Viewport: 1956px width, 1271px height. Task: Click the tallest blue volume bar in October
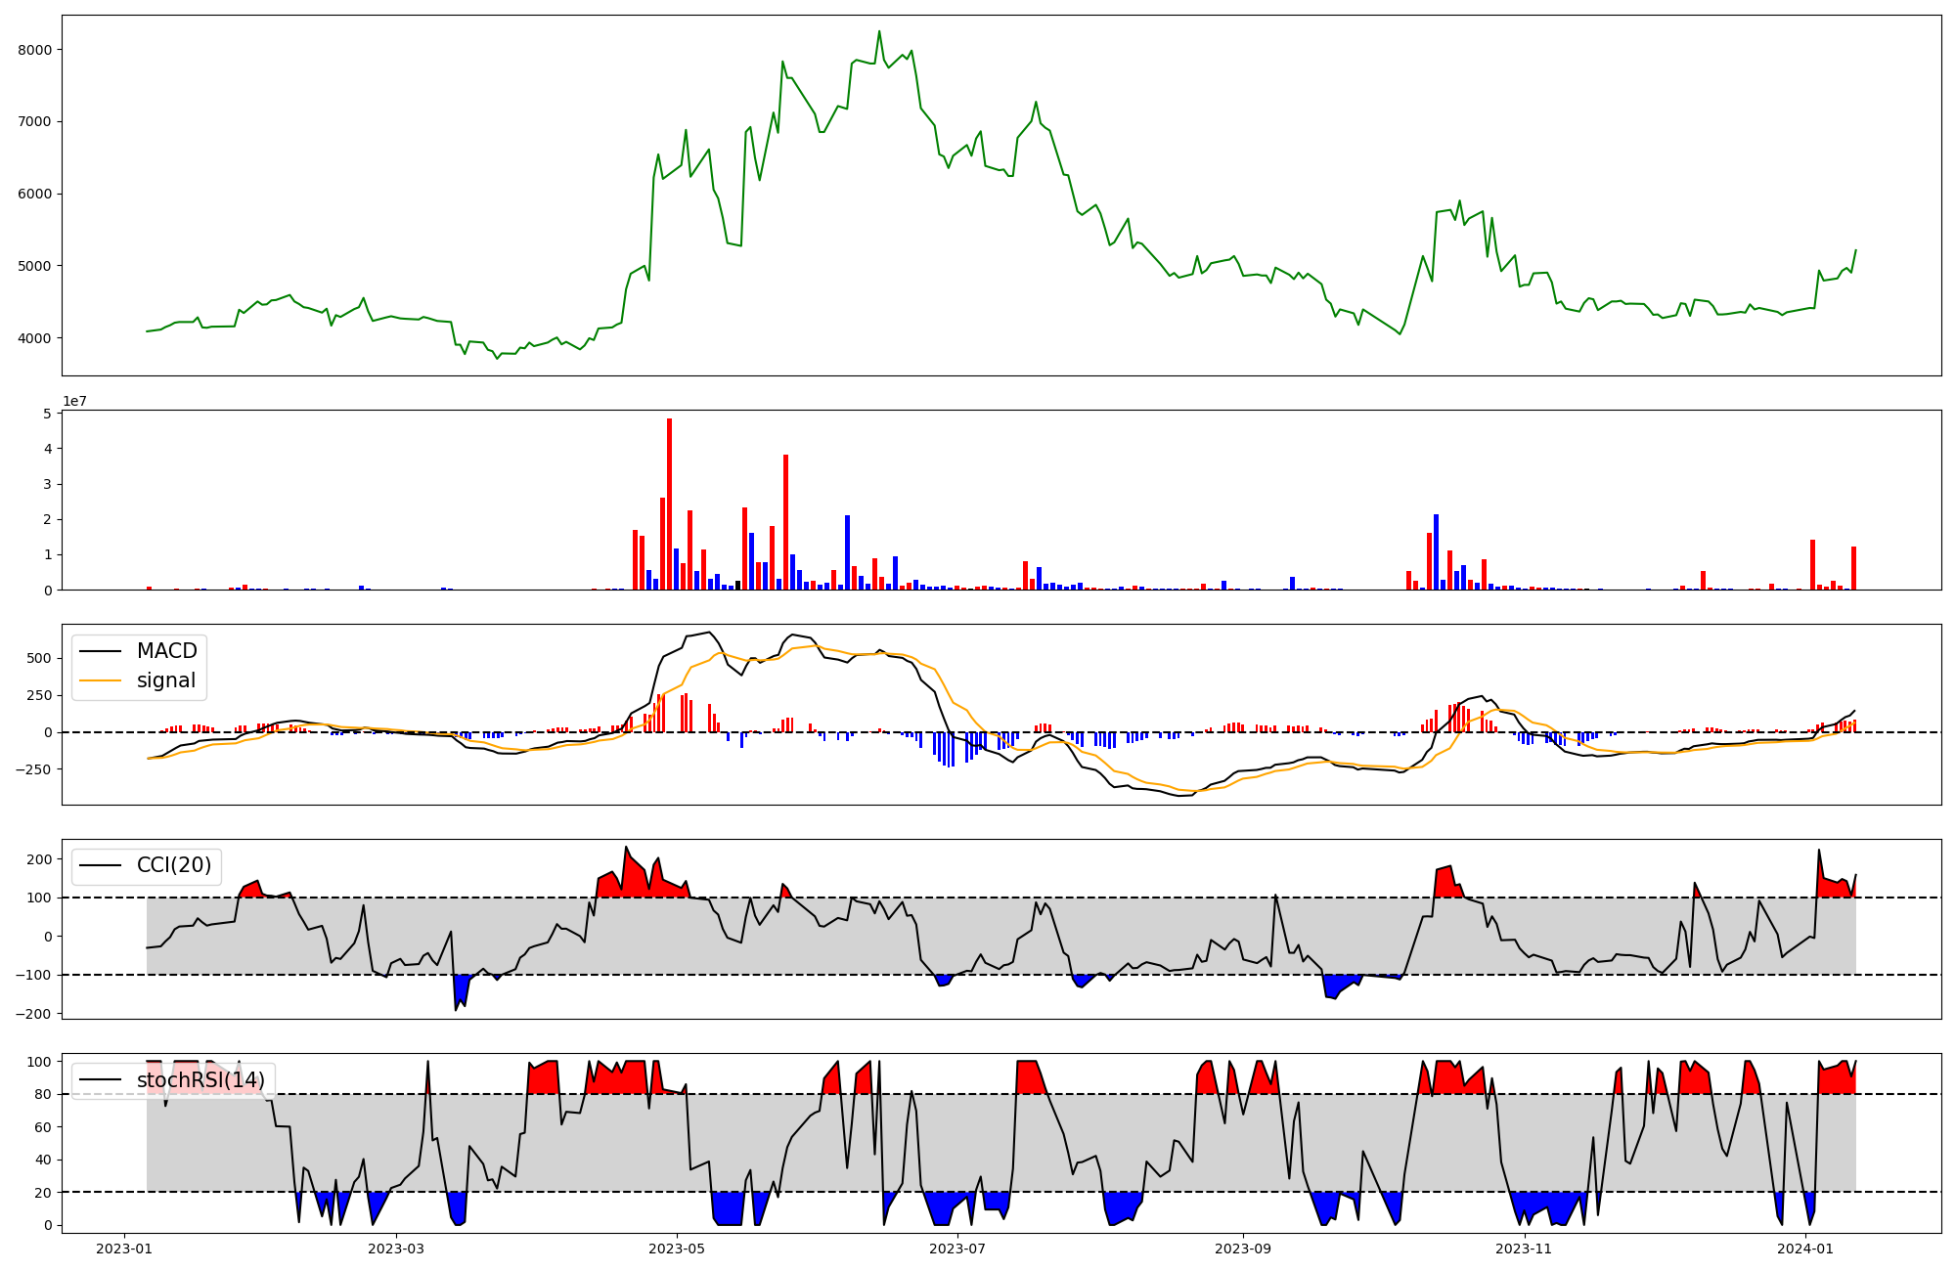pyautogui.click(x=1436, y=551)
